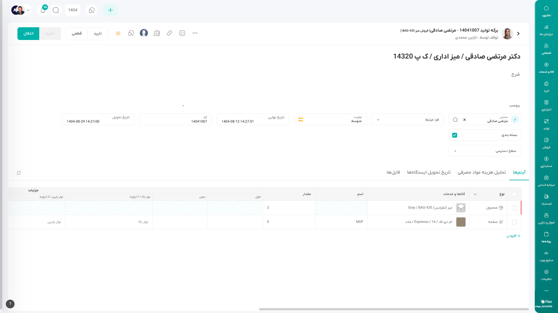Viewport: 558px width, 313px height.
Task: Click the search magnifier in top bar
Action: [56, 10]
